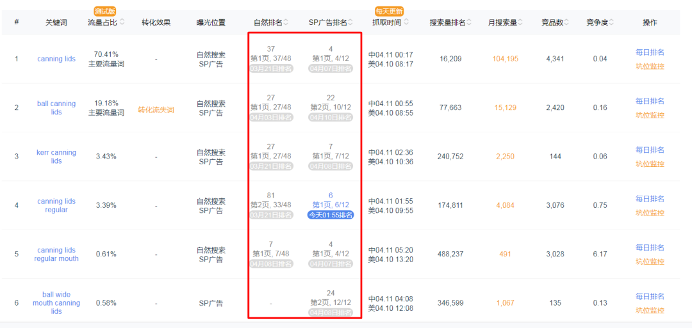
Task: Open 坑位监控 for the kerr canning lids row
Action: [650, 164]
